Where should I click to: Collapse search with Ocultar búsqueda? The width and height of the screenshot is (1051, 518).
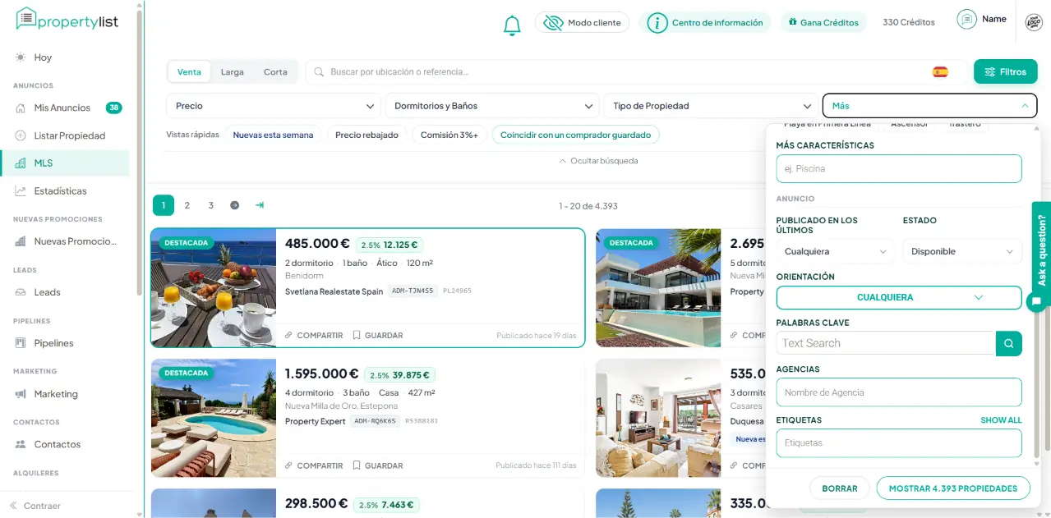click(x=598, y=161)
